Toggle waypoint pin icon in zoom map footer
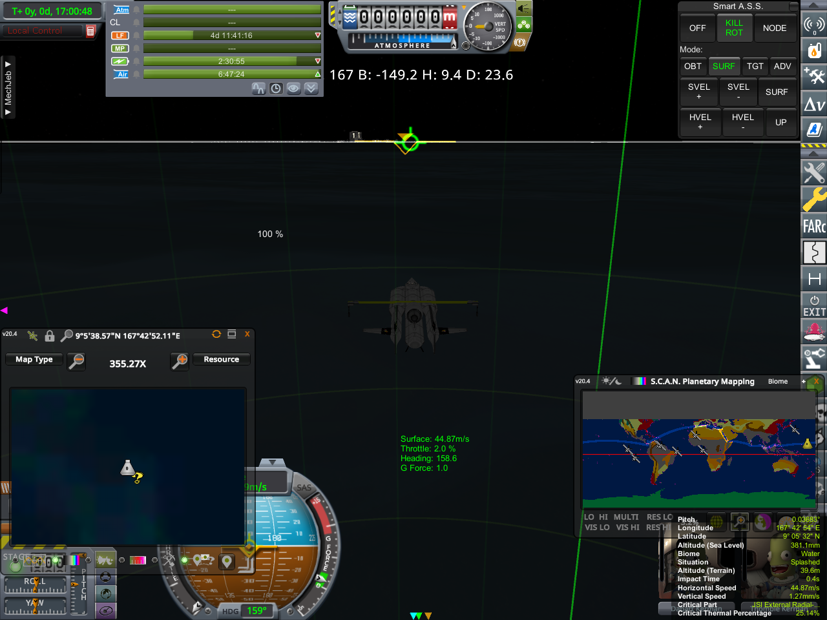827x620 pixels. [x=227, y=561]
